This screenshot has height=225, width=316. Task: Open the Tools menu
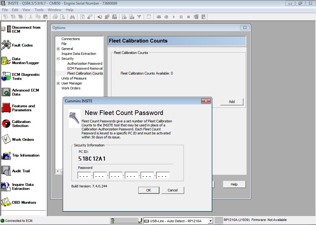pyautogui.click(x=39, y=10)
